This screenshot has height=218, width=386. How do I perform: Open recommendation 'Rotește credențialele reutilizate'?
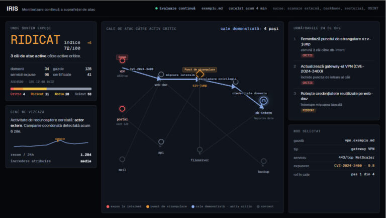pos(334,102)
